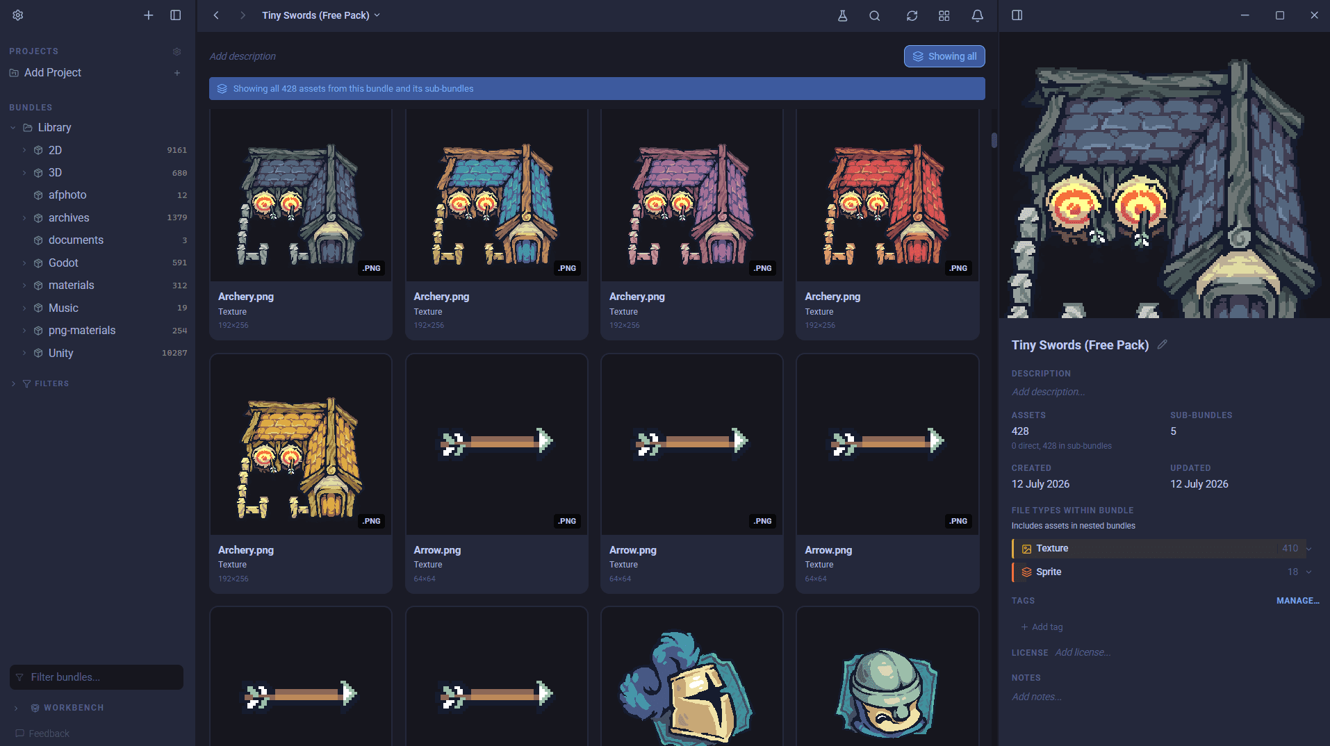This screenshot has height=746, width=1330.
Task: Open the search magnifier icon
Action: click(x=875, y=15)
